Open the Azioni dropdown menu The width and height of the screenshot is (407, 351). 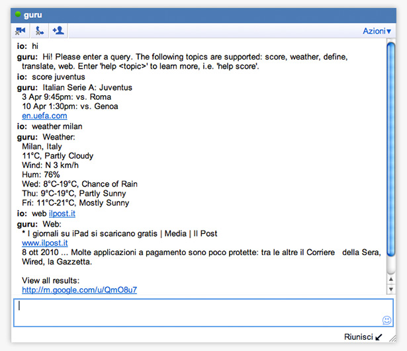click(377, 31)
